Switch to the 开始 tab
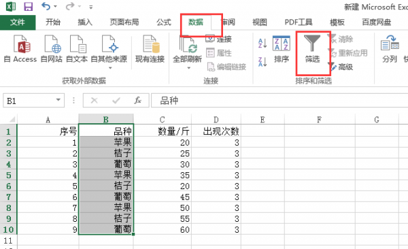The width and height of the screenshot is (408, 249). pyautogui.click(x=53, y=22)
